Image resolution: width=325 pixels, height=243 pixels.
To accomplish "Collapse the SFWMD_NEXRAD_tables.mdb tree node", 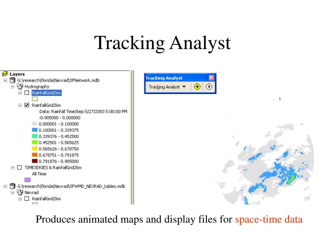I will pos(5,186).
